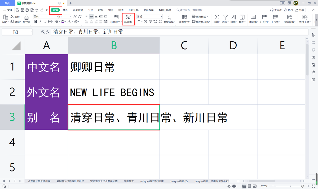
Task: Click the Copy (复制) icon
Action: [x=12, y=22]
